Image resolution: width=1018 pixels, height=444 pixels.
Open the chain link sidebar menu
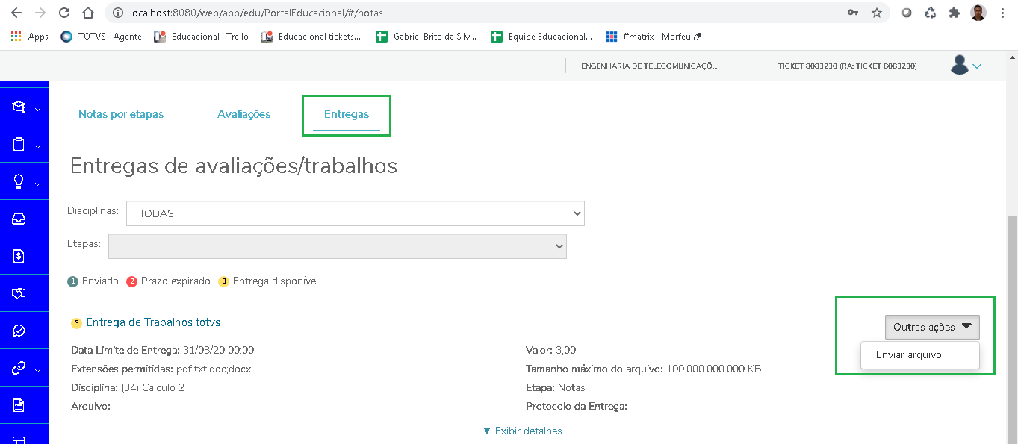(x=19, y=368)
